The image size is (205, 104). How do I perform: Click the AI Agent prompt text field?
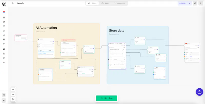[x=119, y=65]
